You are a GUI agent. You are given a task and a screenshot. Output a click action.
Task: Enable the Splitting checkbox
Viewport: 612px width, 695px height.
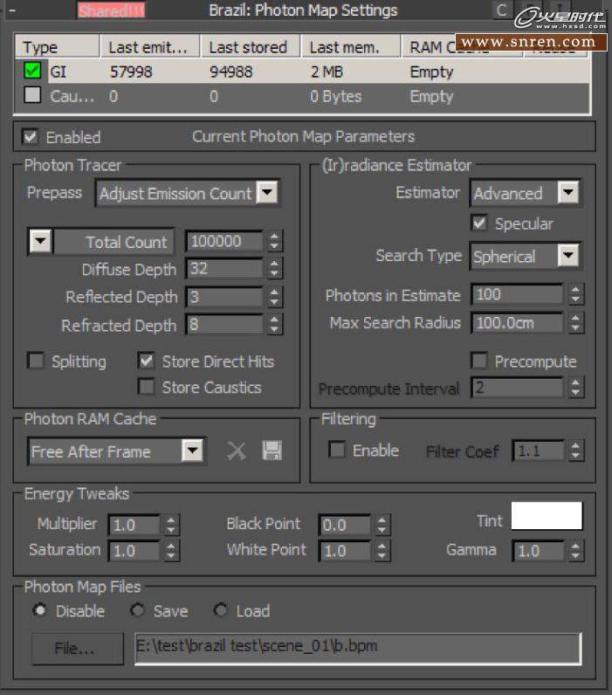pyautogui.click(x=36, y=361)
